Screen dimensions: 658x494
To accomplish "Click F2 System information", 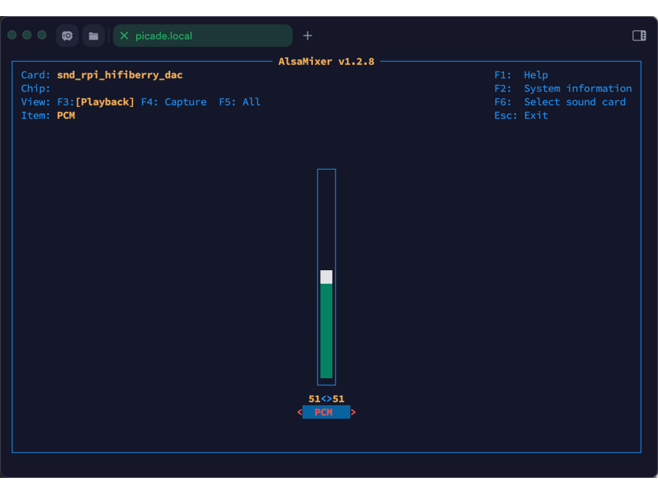I will click(x=563, y=88).
